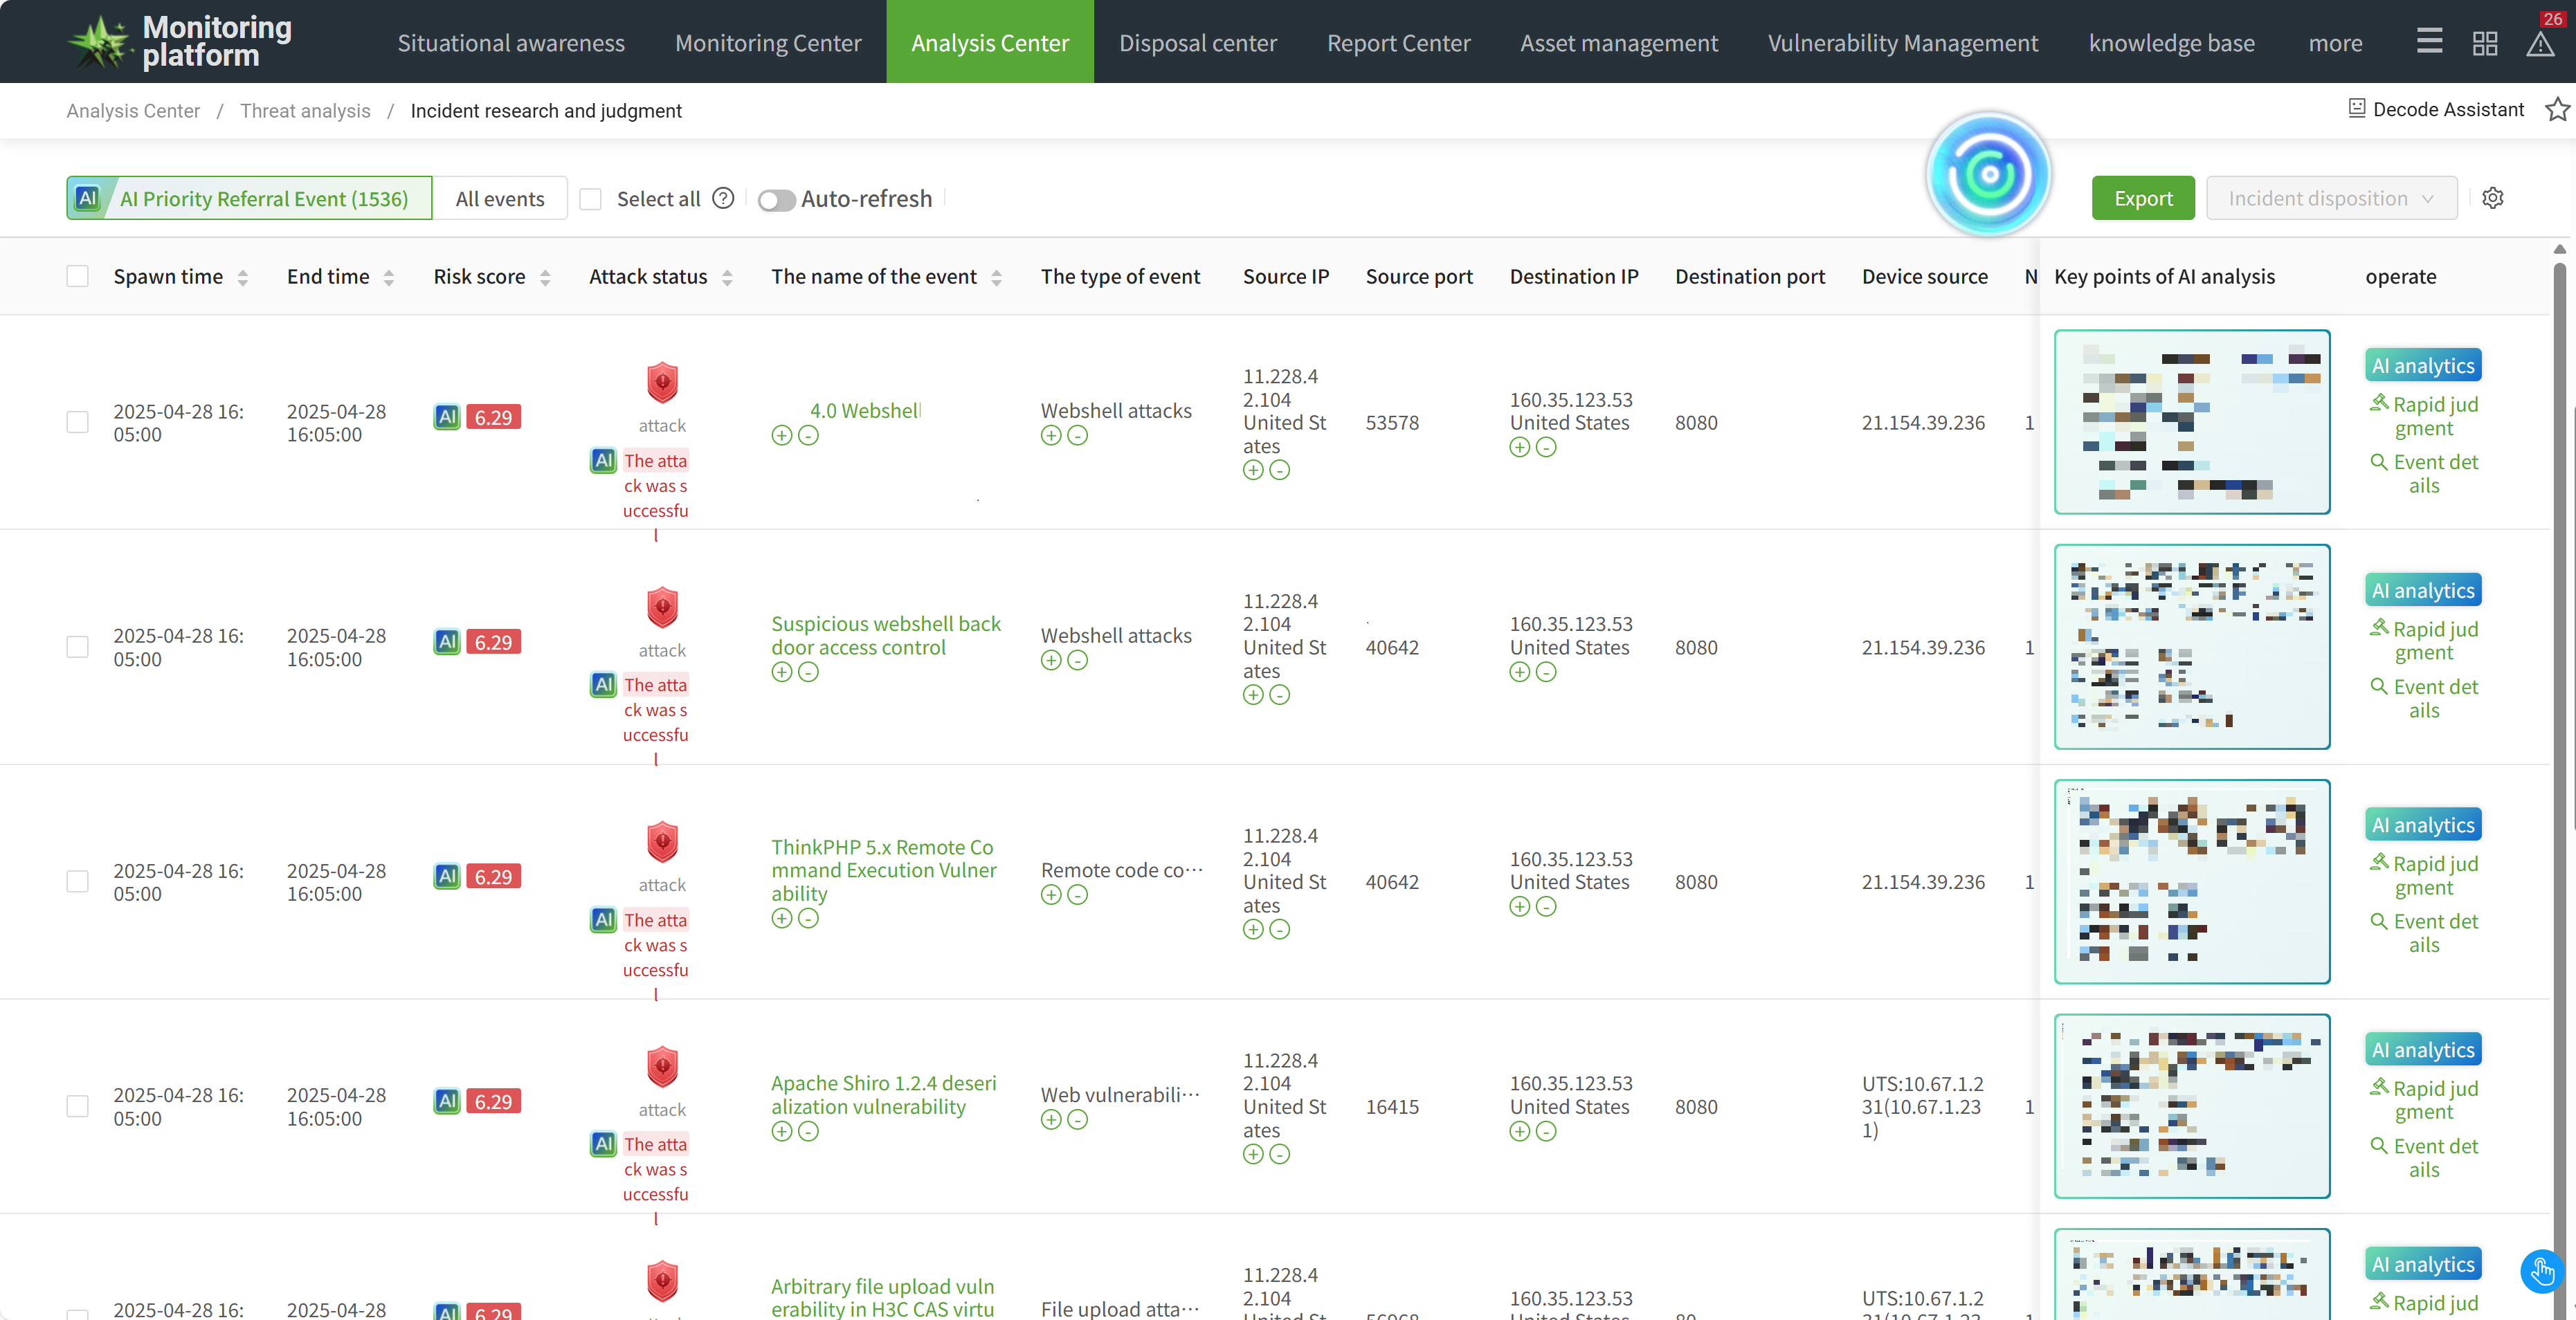Open the Disposal center menu
2576x1320 pixels.
[1197, 42]
